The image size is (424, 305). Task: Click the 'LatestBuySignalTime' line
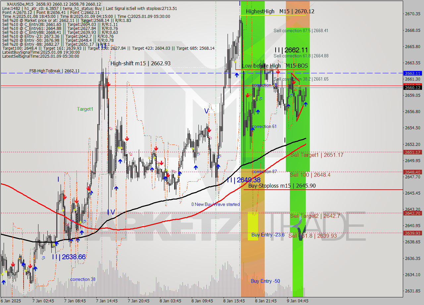tap(41, 52)
